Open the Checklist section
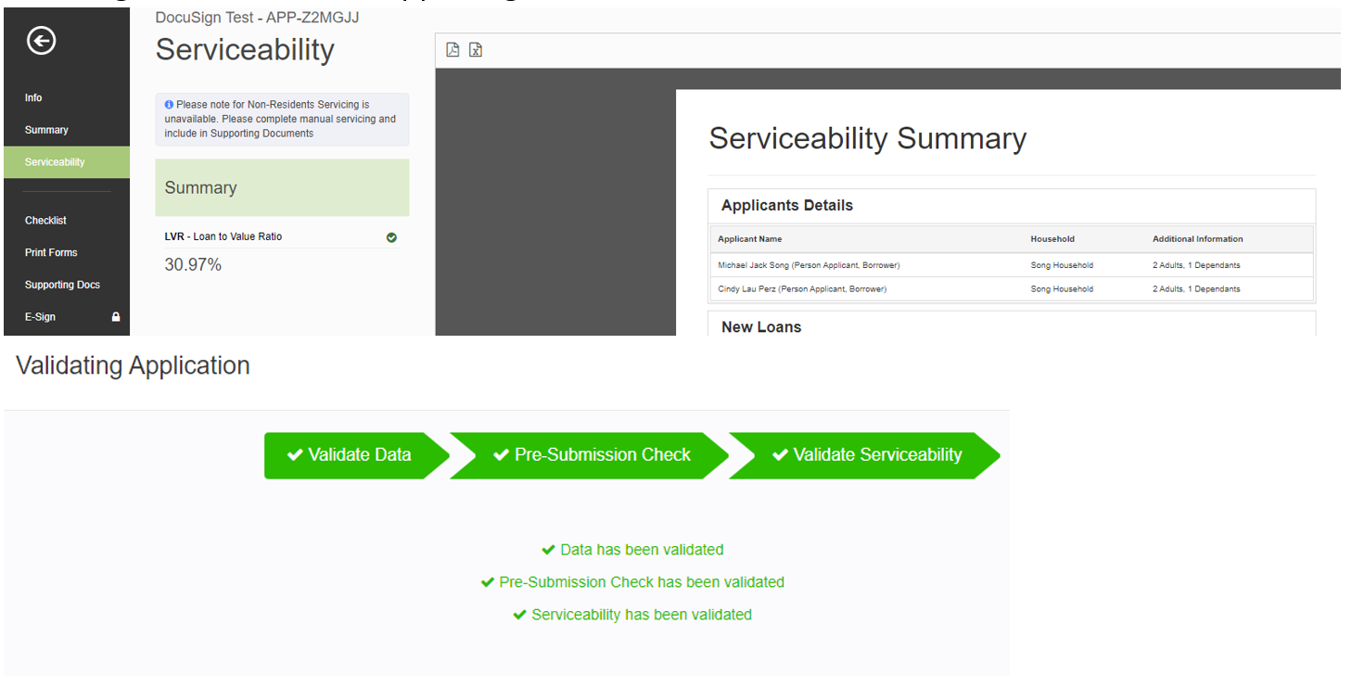Screen dimensions: 1352x676 pos(45,221)
